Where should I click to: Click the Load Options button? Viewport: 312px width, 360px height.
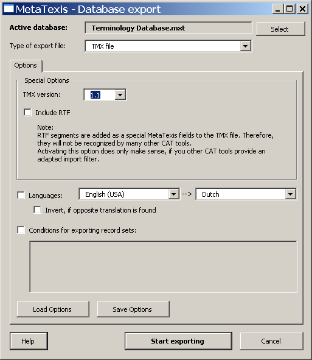pos(53,309)
